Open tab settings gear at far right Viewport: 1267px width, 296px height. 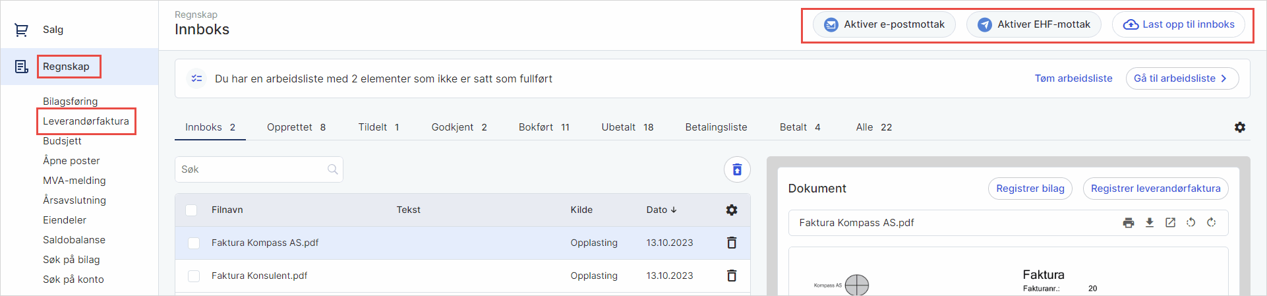pyautogui.click(x=1239, y=127)
